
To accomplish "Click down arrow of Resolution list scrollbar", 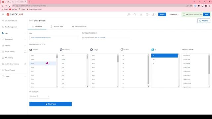I will [x=209, y=87].
